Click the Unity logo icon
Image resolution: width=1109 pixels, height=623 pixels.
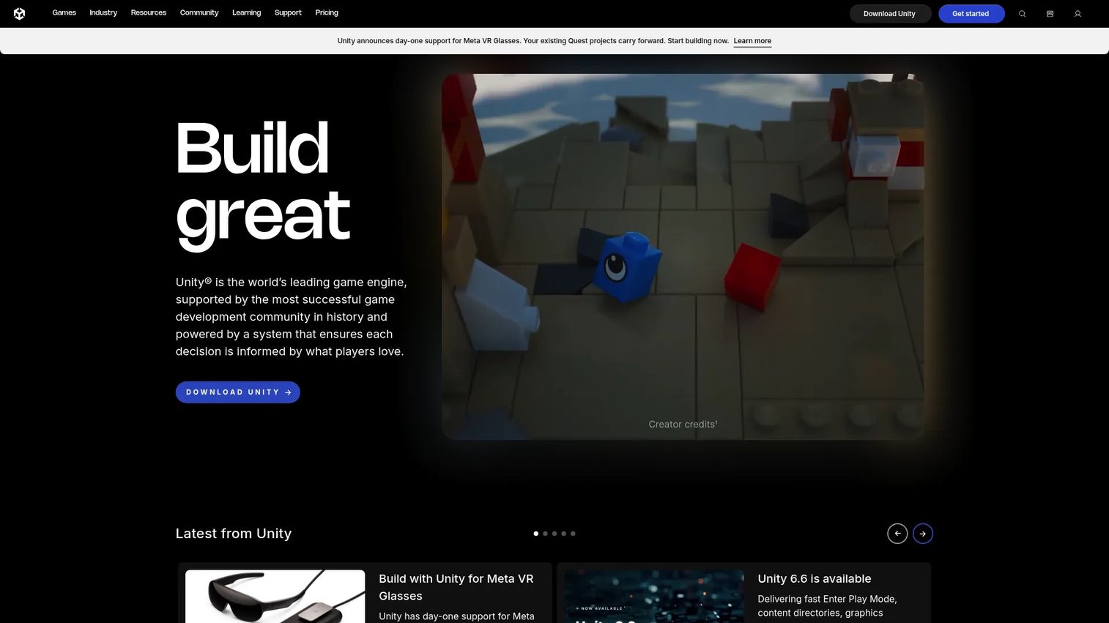[19, 13]
